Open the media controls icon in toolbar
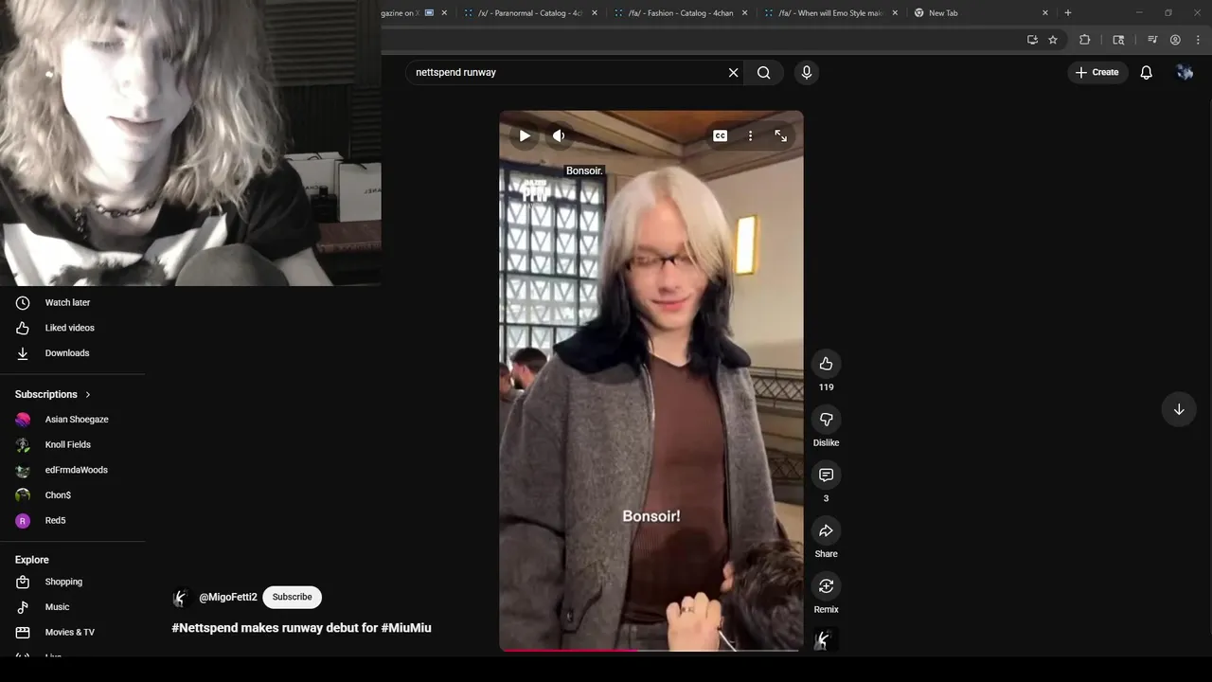 [1152, 40]
